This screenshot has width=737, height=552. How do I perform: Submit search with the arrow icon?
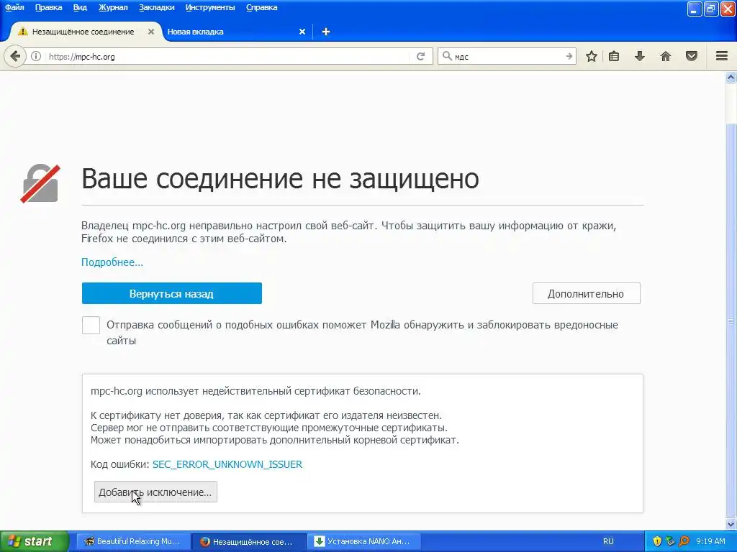pos(569,56)
